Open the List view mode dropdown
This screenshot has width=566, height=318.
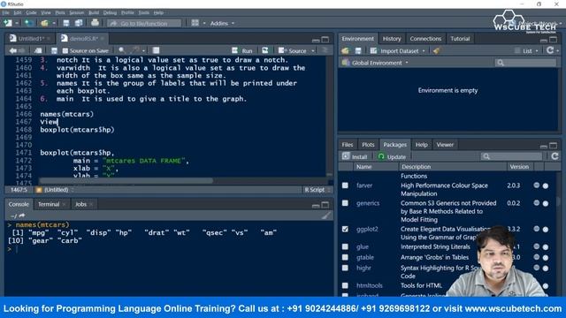tap(527, 51)
